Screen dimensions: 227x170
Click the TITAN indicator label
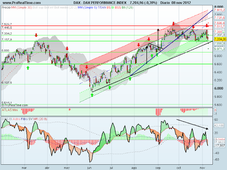pyautogui.click(x=102, y=7)
